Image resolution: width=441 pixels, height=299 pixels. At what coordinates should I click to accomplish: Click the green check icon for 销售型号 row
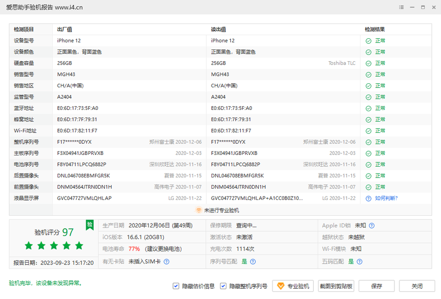(x=368, y=75)
